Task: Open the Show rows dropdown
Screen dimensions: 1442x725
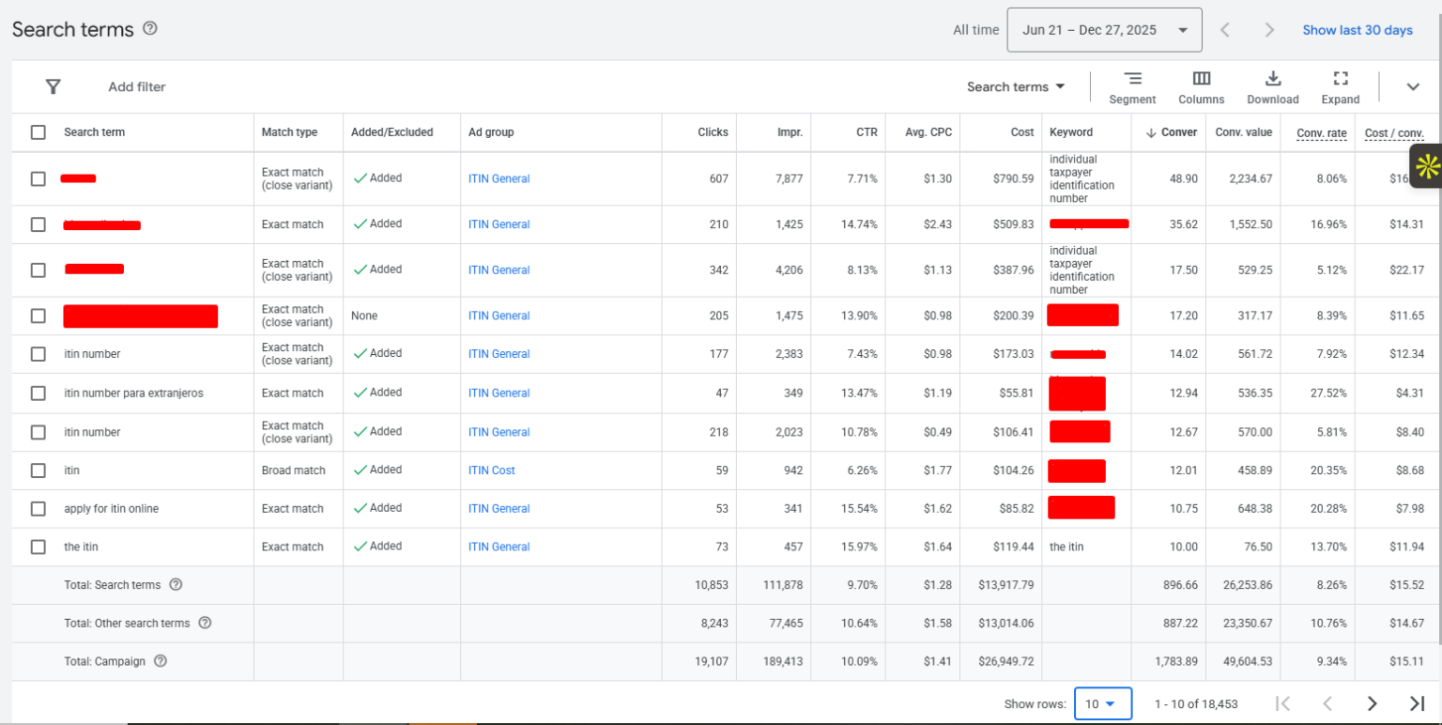Action: coord(1102,703)
